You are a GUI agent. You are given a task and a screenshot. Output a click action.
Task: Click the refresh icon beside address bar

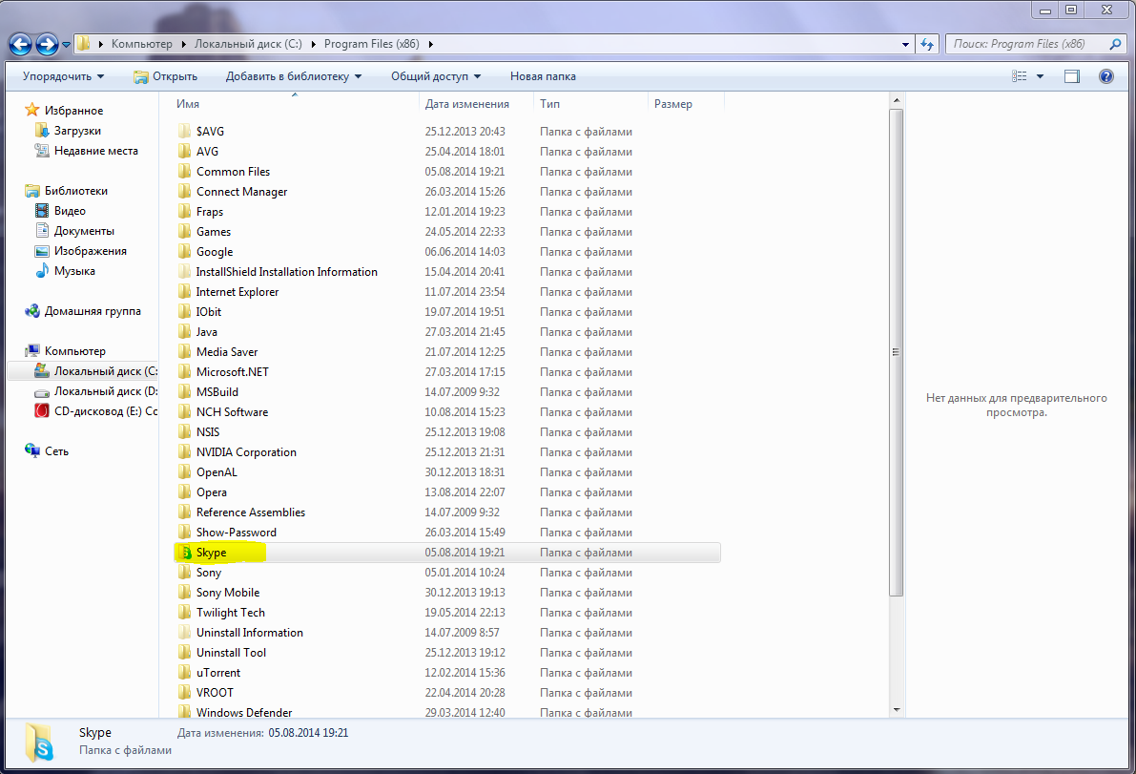point(926,44)
